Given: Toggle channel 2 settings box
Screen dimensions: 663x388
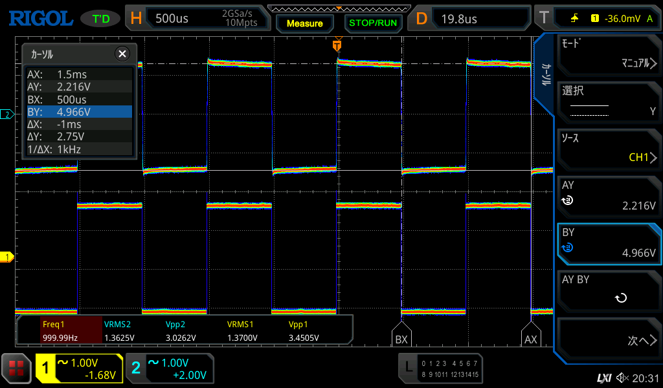Looking at the screenshot, I should [x=170, y=369].
